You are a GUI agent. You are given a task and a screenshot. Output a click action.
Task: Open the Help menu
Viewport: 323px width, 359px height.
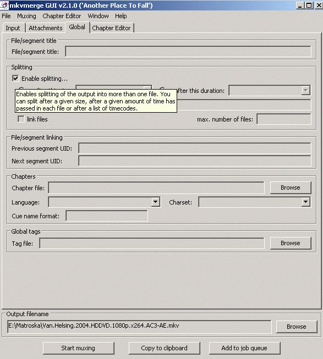tap(121, 16)
